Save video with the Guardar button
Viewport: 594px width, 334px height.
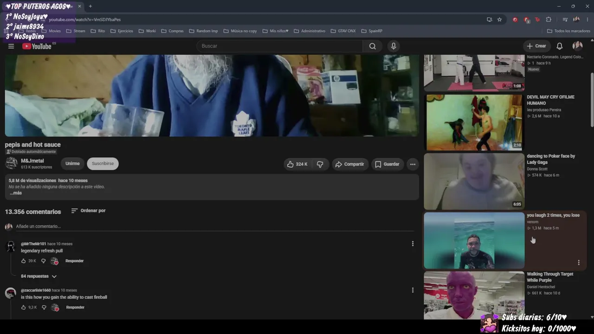(387, 164)
